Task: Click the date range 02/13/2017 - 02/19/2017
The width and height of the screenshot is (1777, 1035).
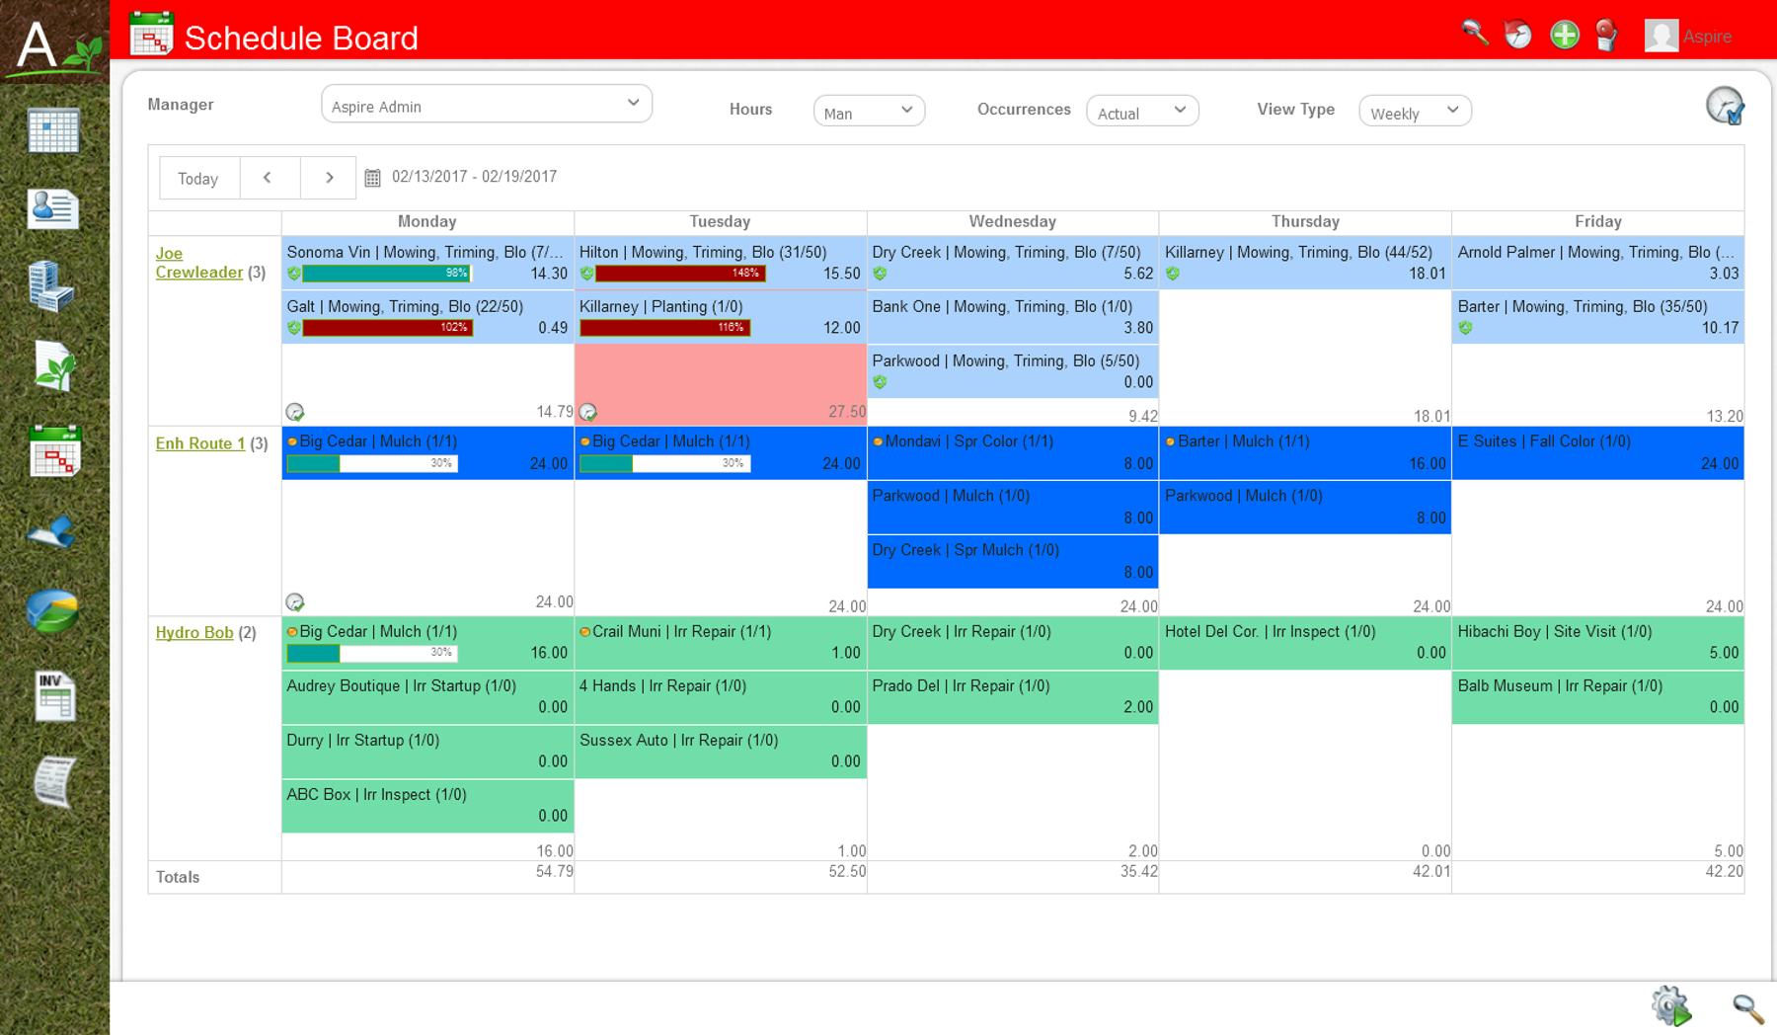Action: (474, 177)
